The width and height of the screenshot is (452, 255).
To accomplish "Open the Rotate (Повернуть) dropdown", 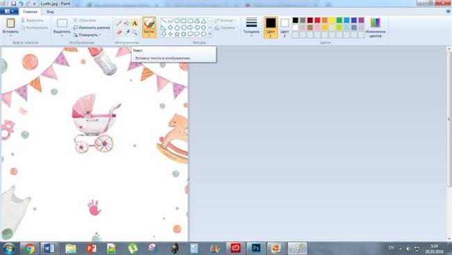I will coord(86,35).
